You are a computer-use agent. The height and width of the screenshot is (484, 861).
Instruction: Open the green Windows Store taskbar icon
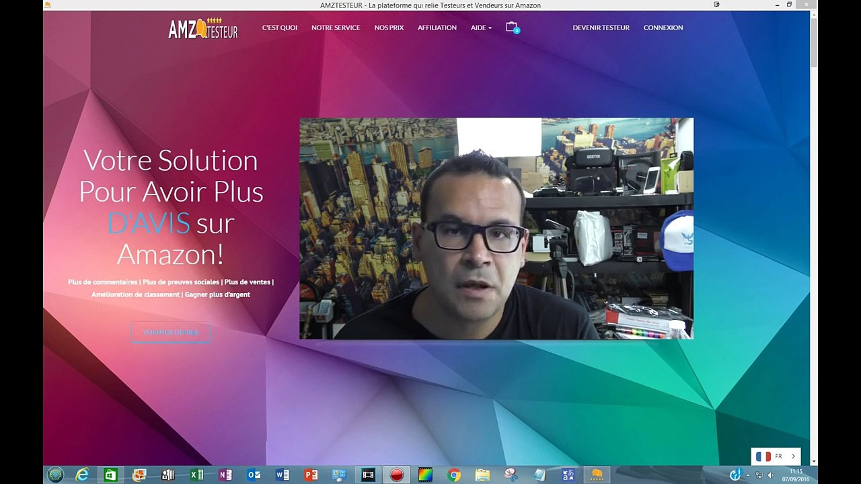110,475
